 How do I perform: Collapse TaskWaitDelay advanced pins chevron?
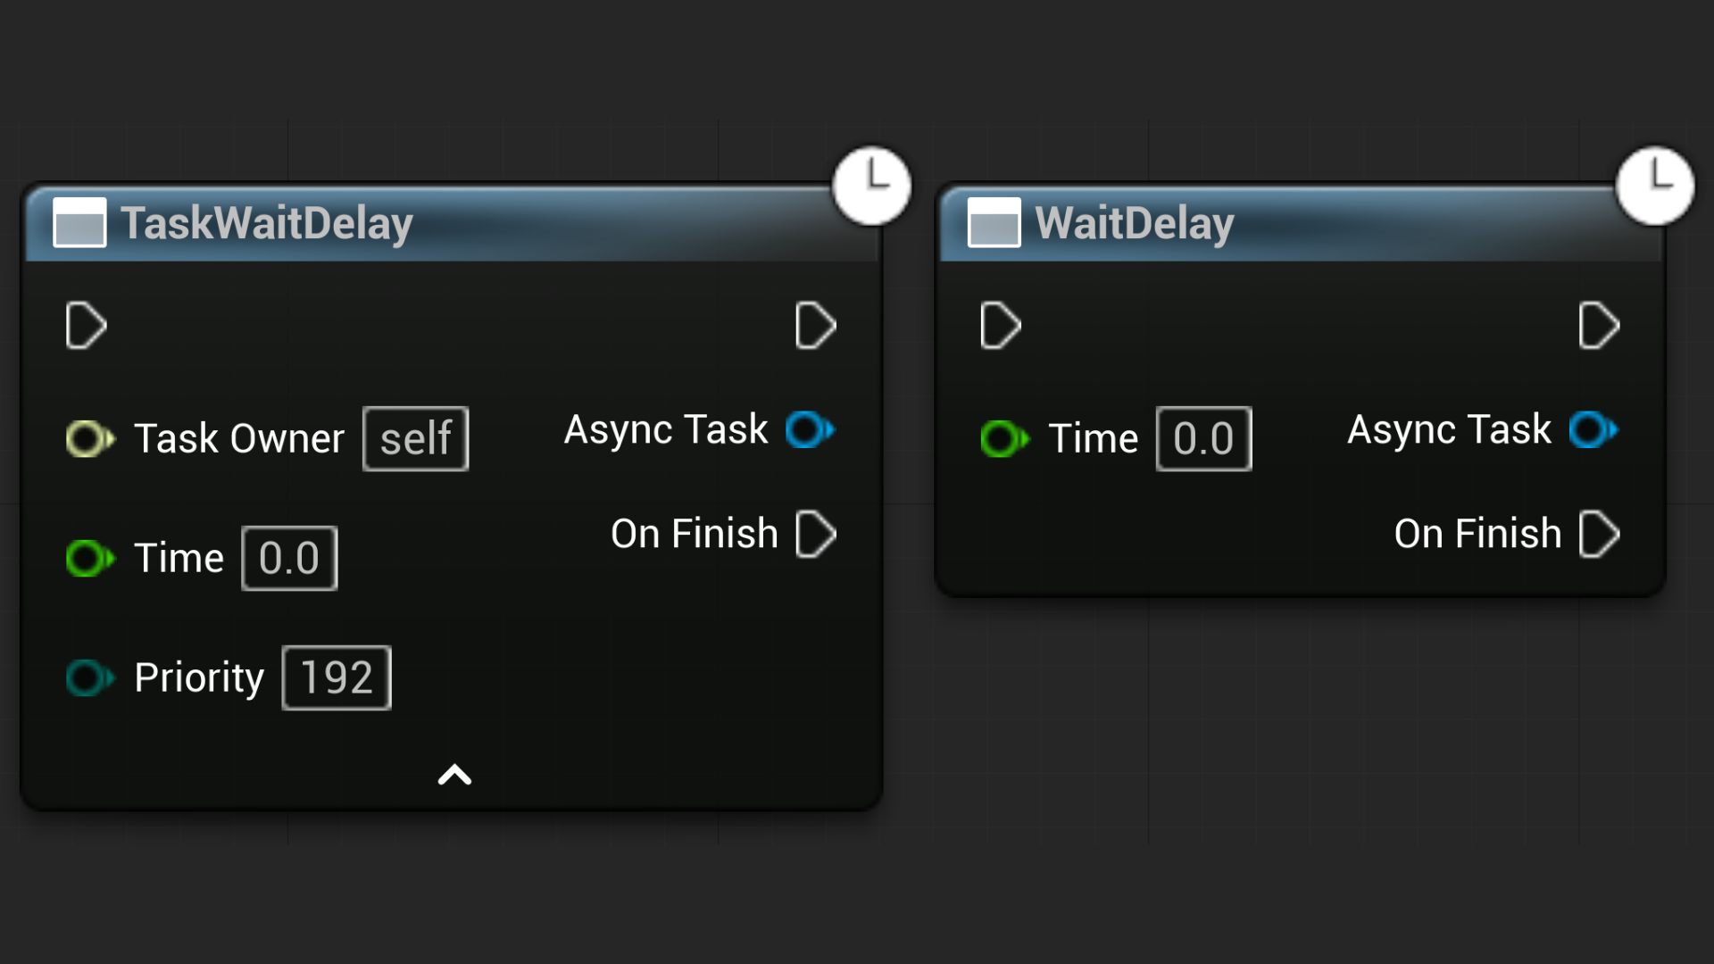[x=454, y=775]
